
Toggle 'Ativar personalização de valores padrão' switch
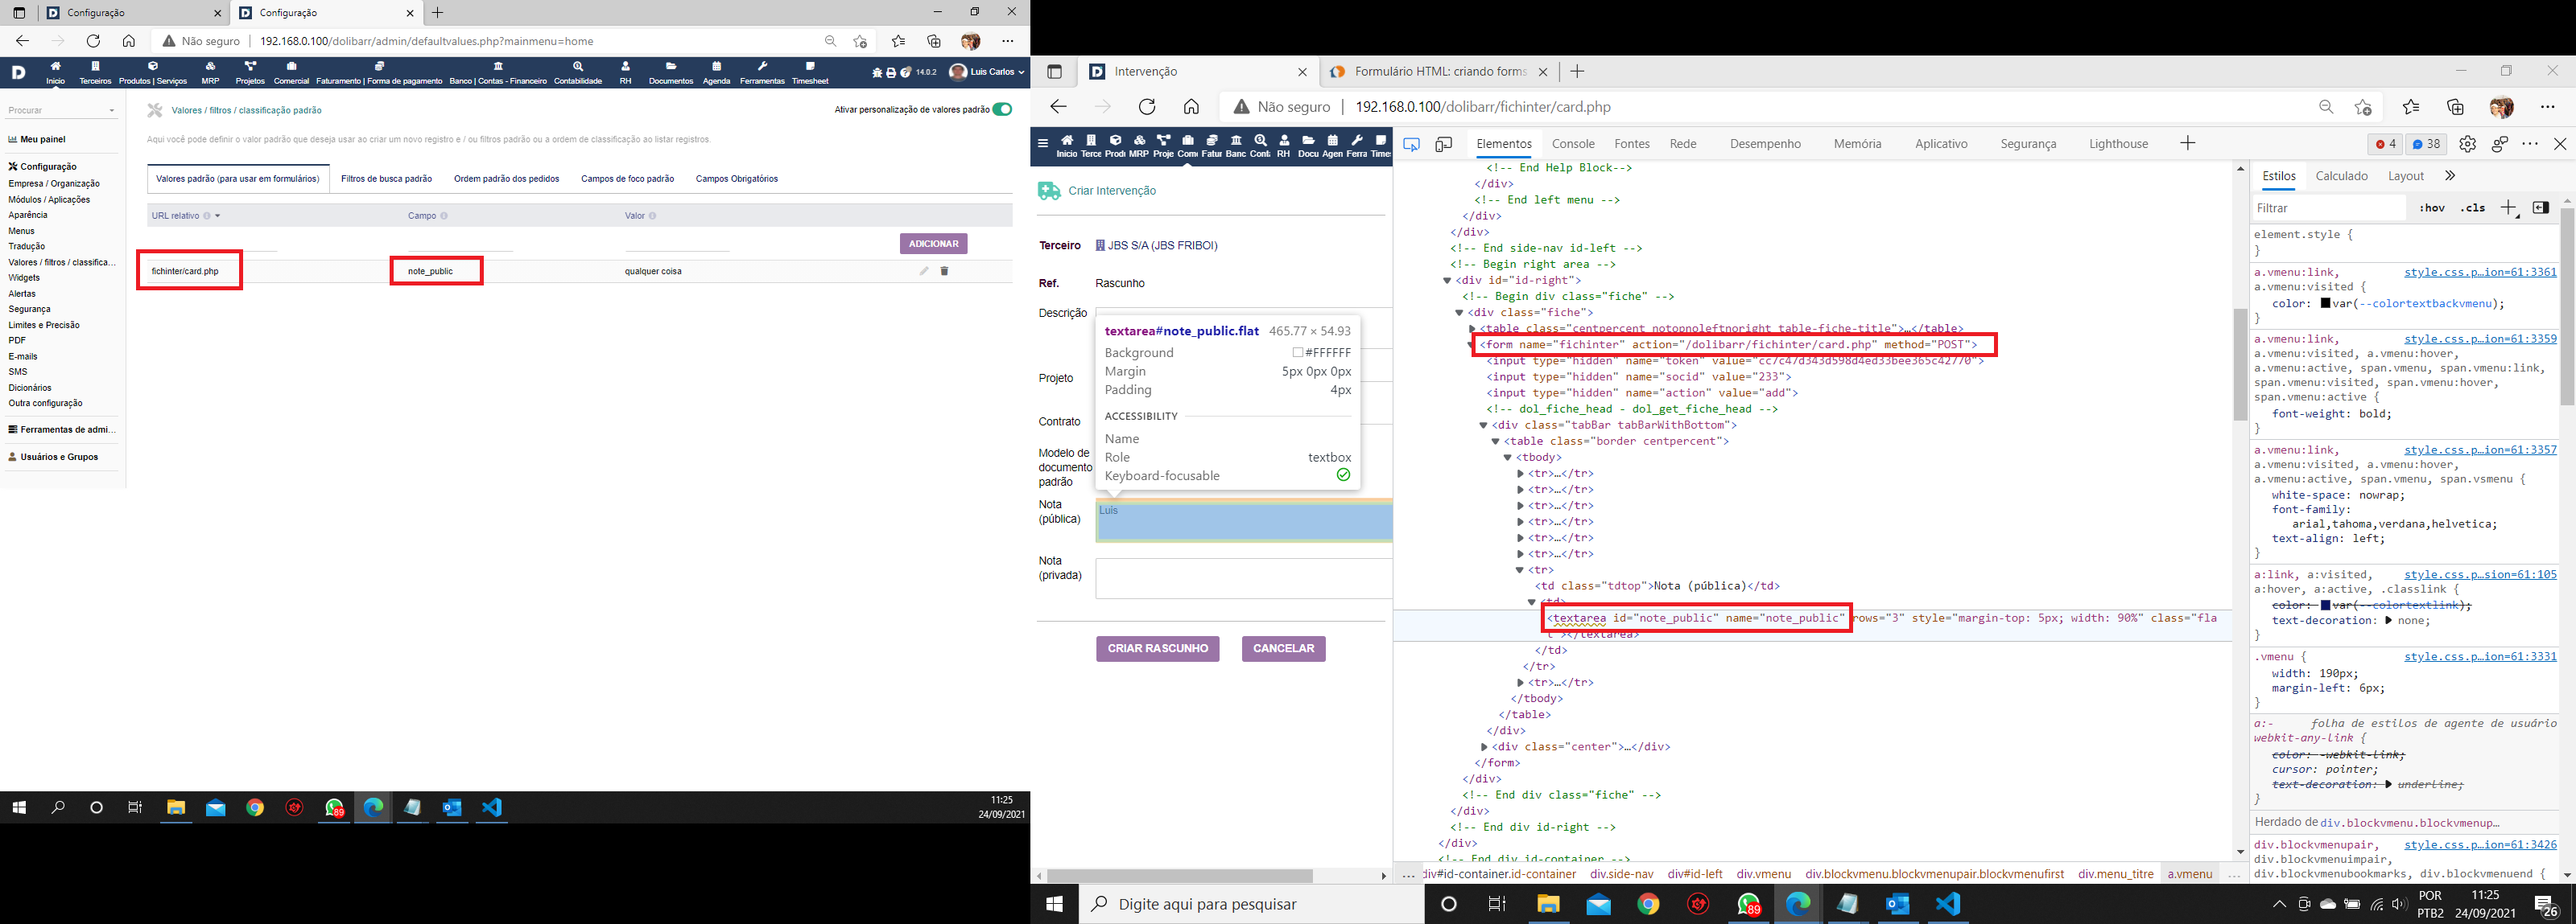click(x=1002, y=110)
